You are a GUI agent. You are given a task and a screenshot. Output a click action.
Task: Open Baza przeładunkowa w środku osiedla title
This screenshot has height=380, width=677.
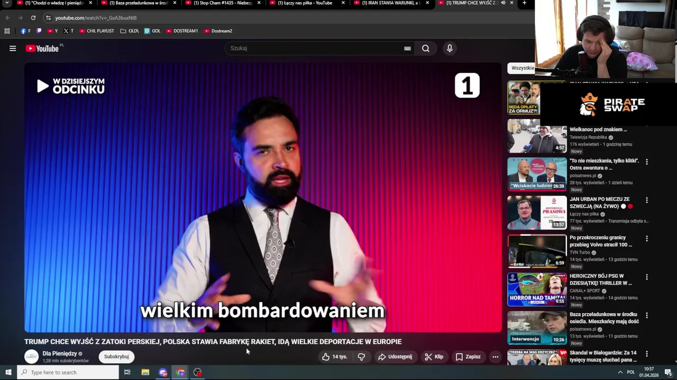(604, 318)
